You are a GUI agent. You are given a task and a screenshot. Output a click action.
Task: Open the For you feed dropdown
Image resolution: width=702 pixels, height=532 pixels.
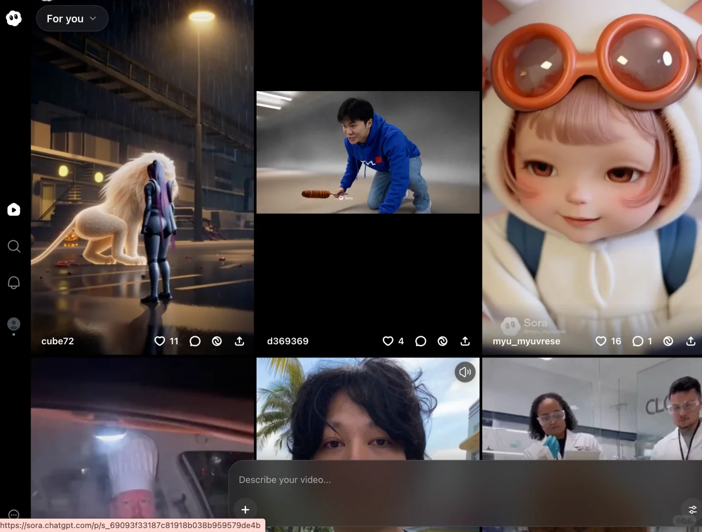tap(72, 19)
